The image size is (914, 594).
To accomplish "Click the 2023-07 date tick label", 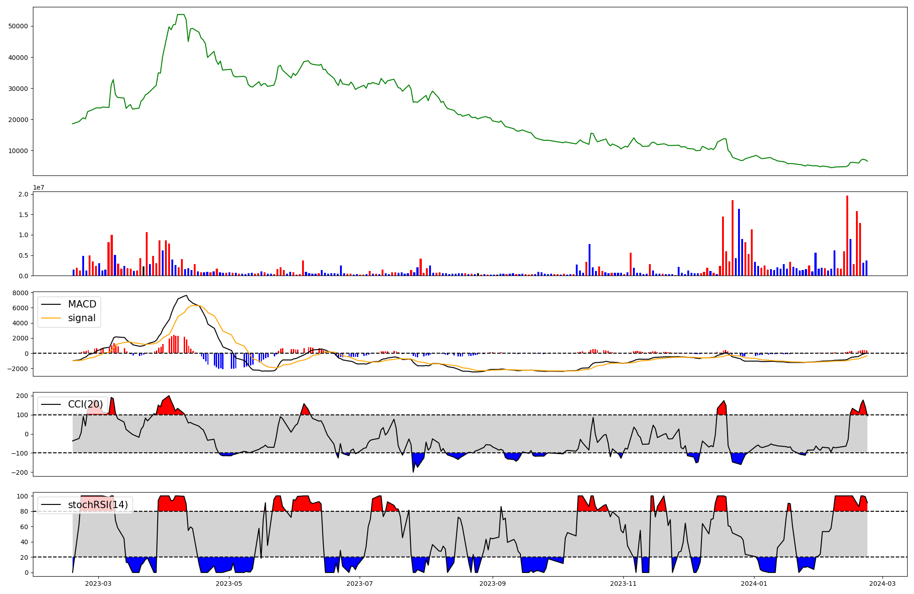I will tap(360, 583).
